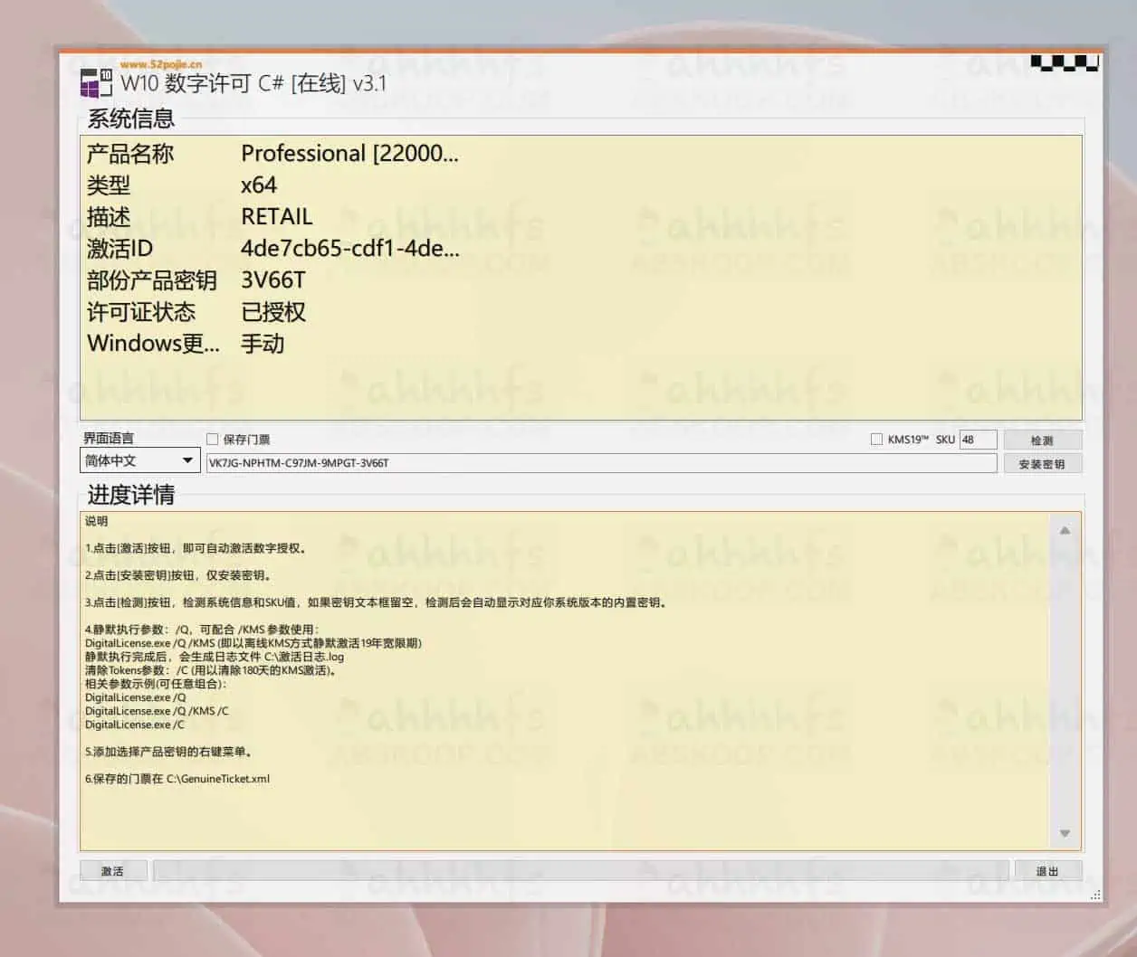1137x957 pixels.
Task: Click the minimize icon in the title bar
Action: 1039,63
